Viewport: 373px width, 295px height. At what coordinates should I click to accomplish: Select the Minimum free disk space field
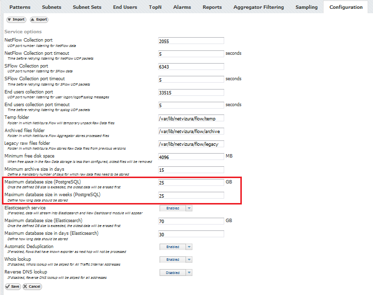(x=191, y=157)
